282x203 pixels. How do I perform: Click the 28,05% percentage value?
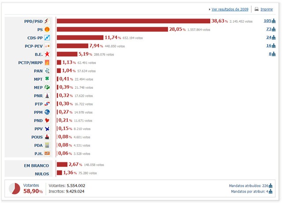point(177,29)
